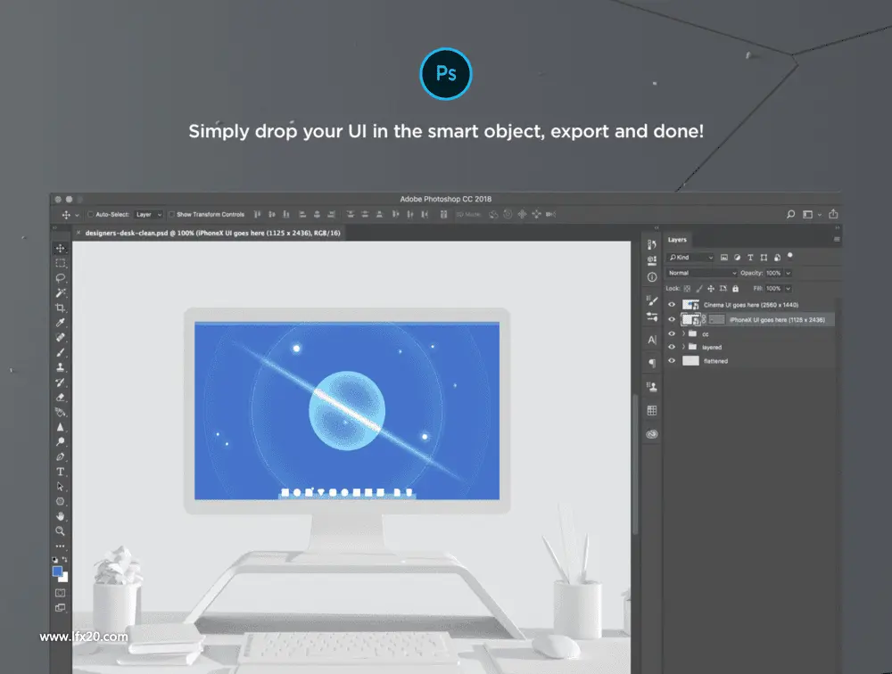Select the Clone Stamp tool
This screenshot has height=674, width=892.
[x=60, y=367]
